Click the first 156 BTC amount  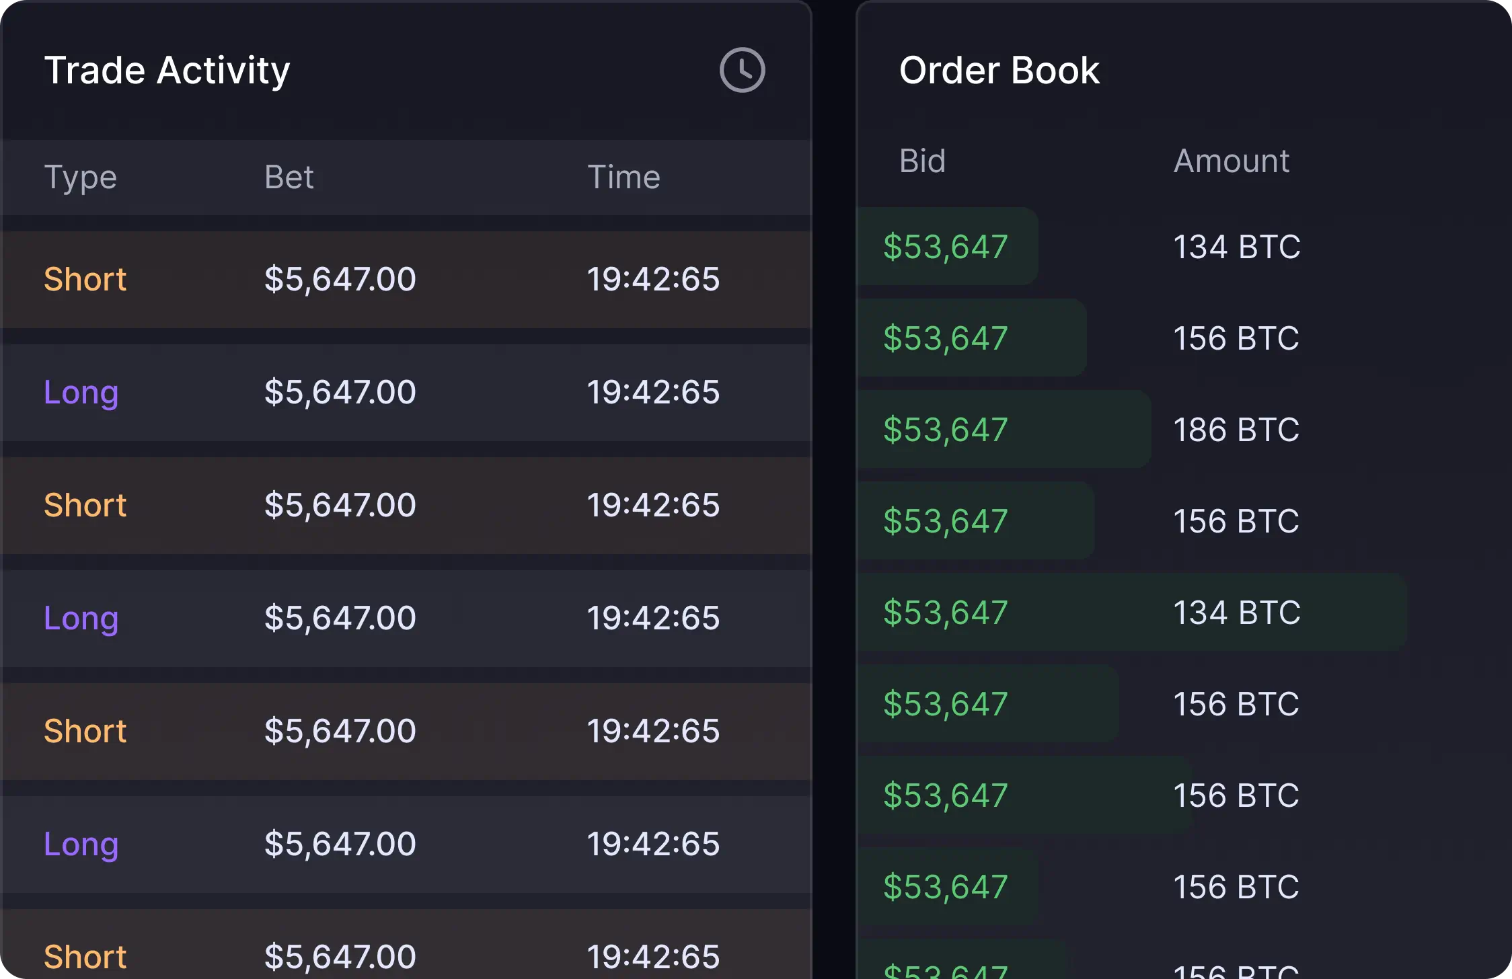(x=1236, y=338)
